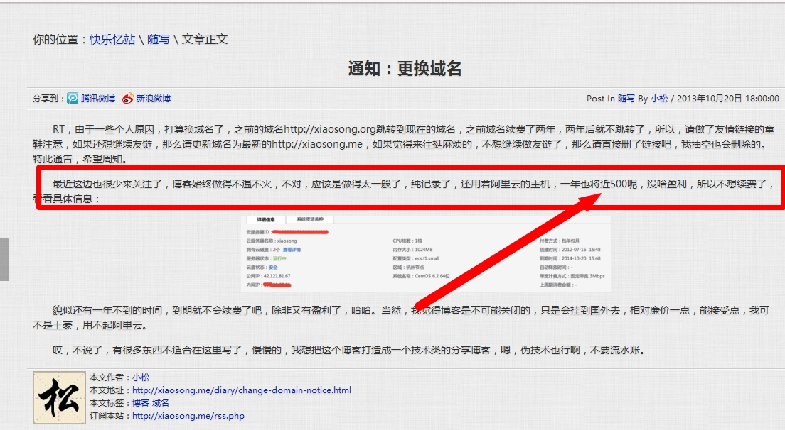
Task: Click the gray handle on left edge
Action: click(4, 260)
